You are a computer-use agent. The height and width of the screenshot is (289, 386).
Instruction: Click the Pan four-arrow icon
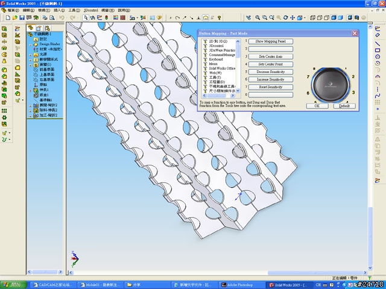293,17
